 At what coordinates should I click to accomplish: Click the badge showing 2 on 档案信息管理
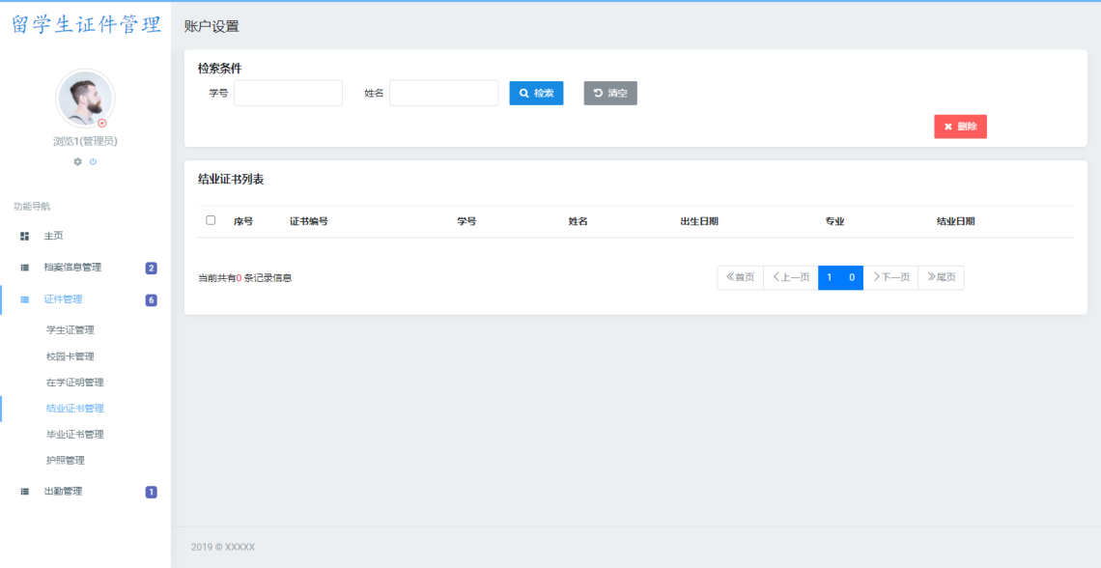150,268
